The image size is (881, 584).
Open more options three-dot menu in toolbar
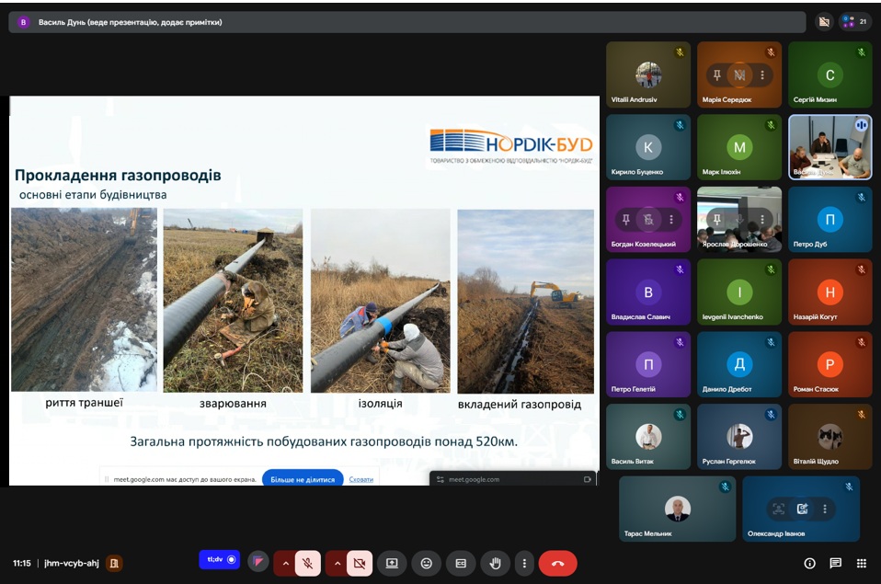(x=524, y=563)
